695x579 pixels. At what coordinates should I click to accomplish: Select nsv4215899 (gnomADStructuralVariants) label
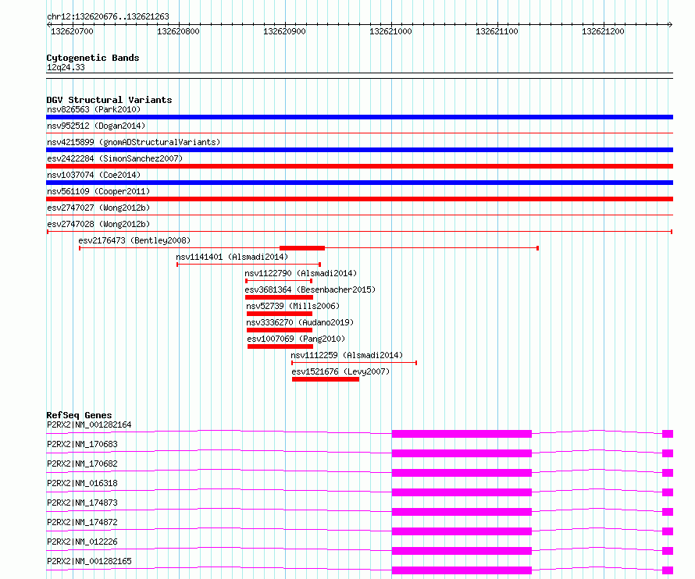(x=134, y=142)
